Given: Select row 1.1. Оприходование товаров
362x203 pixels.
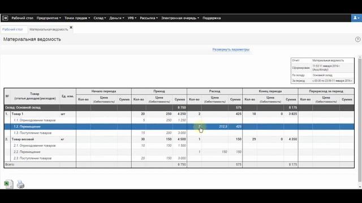Looking at the screenshot, I should (179, 120).
